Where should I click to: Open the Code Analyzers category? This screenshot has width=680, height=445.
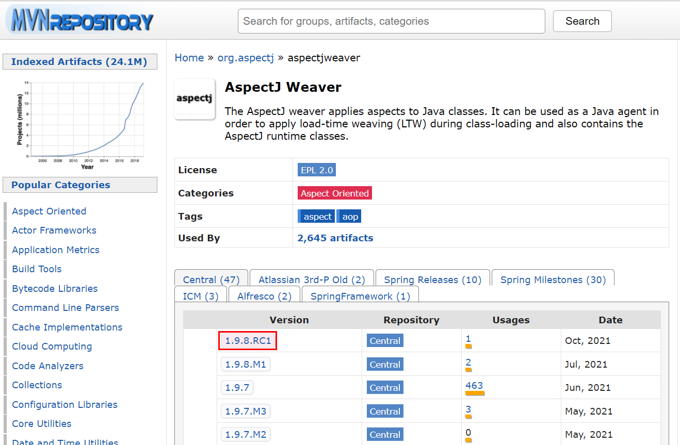coord(47,366)
